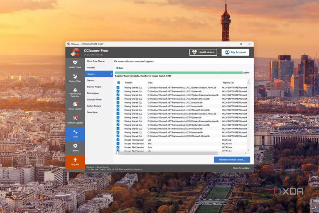Screen dimensions: 319x213
Task: Open the Duplicate Finder tool
Action: pos(94,100)
